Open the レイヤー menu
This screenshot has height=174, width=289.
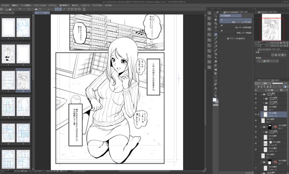53,6
